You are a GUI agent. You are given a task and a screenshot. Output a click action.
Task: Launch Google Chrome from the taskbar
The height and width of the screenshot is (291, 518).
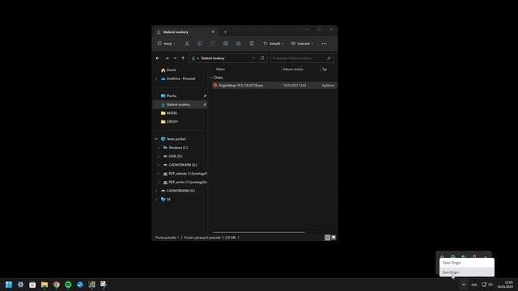pyautogui.click(x=57, y=285)
